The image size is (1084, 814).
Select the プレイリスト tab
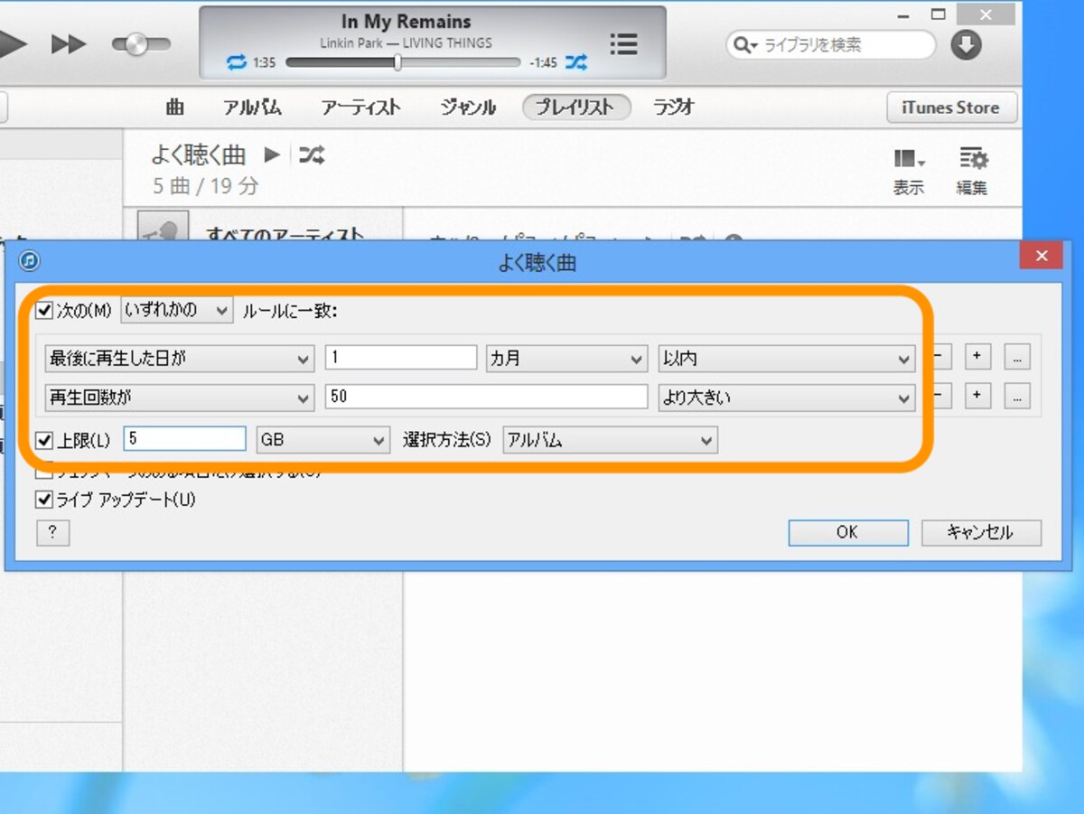576,108
